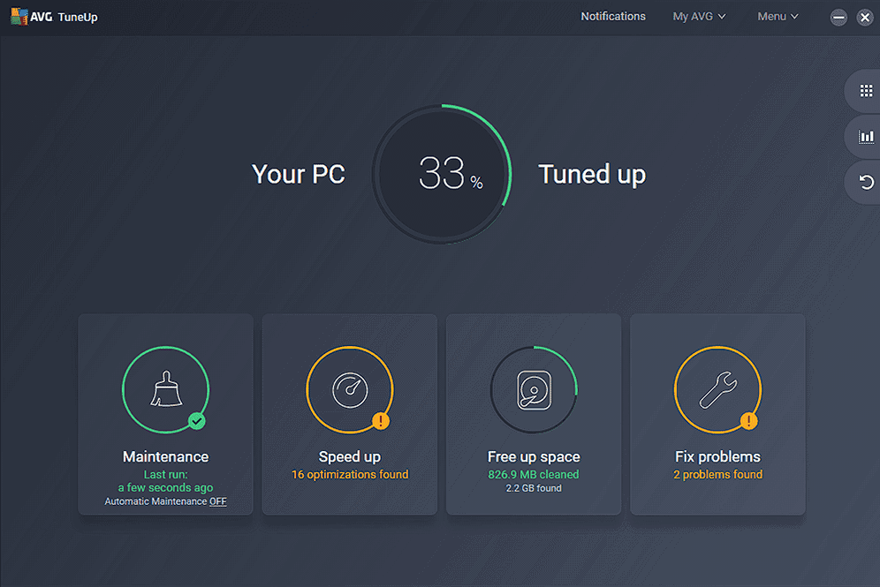Viewport: 880px width, 587px height.
Task: Click the 'Your PC' heading text
Action: [x=298, y=174]
